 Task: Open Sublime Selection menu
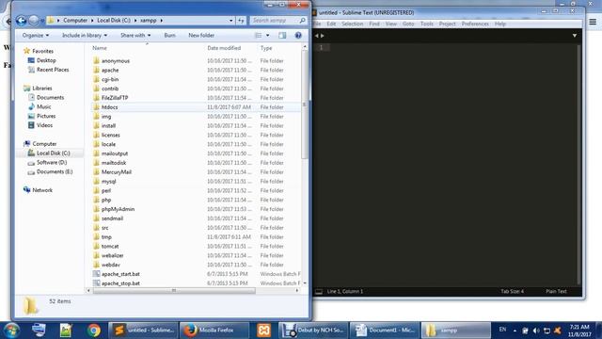tap(352, 24)
